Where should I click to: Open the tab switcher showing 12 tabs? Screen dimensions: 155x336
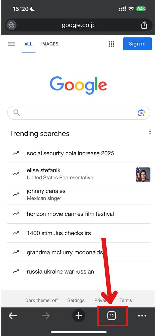pos(112,316)
